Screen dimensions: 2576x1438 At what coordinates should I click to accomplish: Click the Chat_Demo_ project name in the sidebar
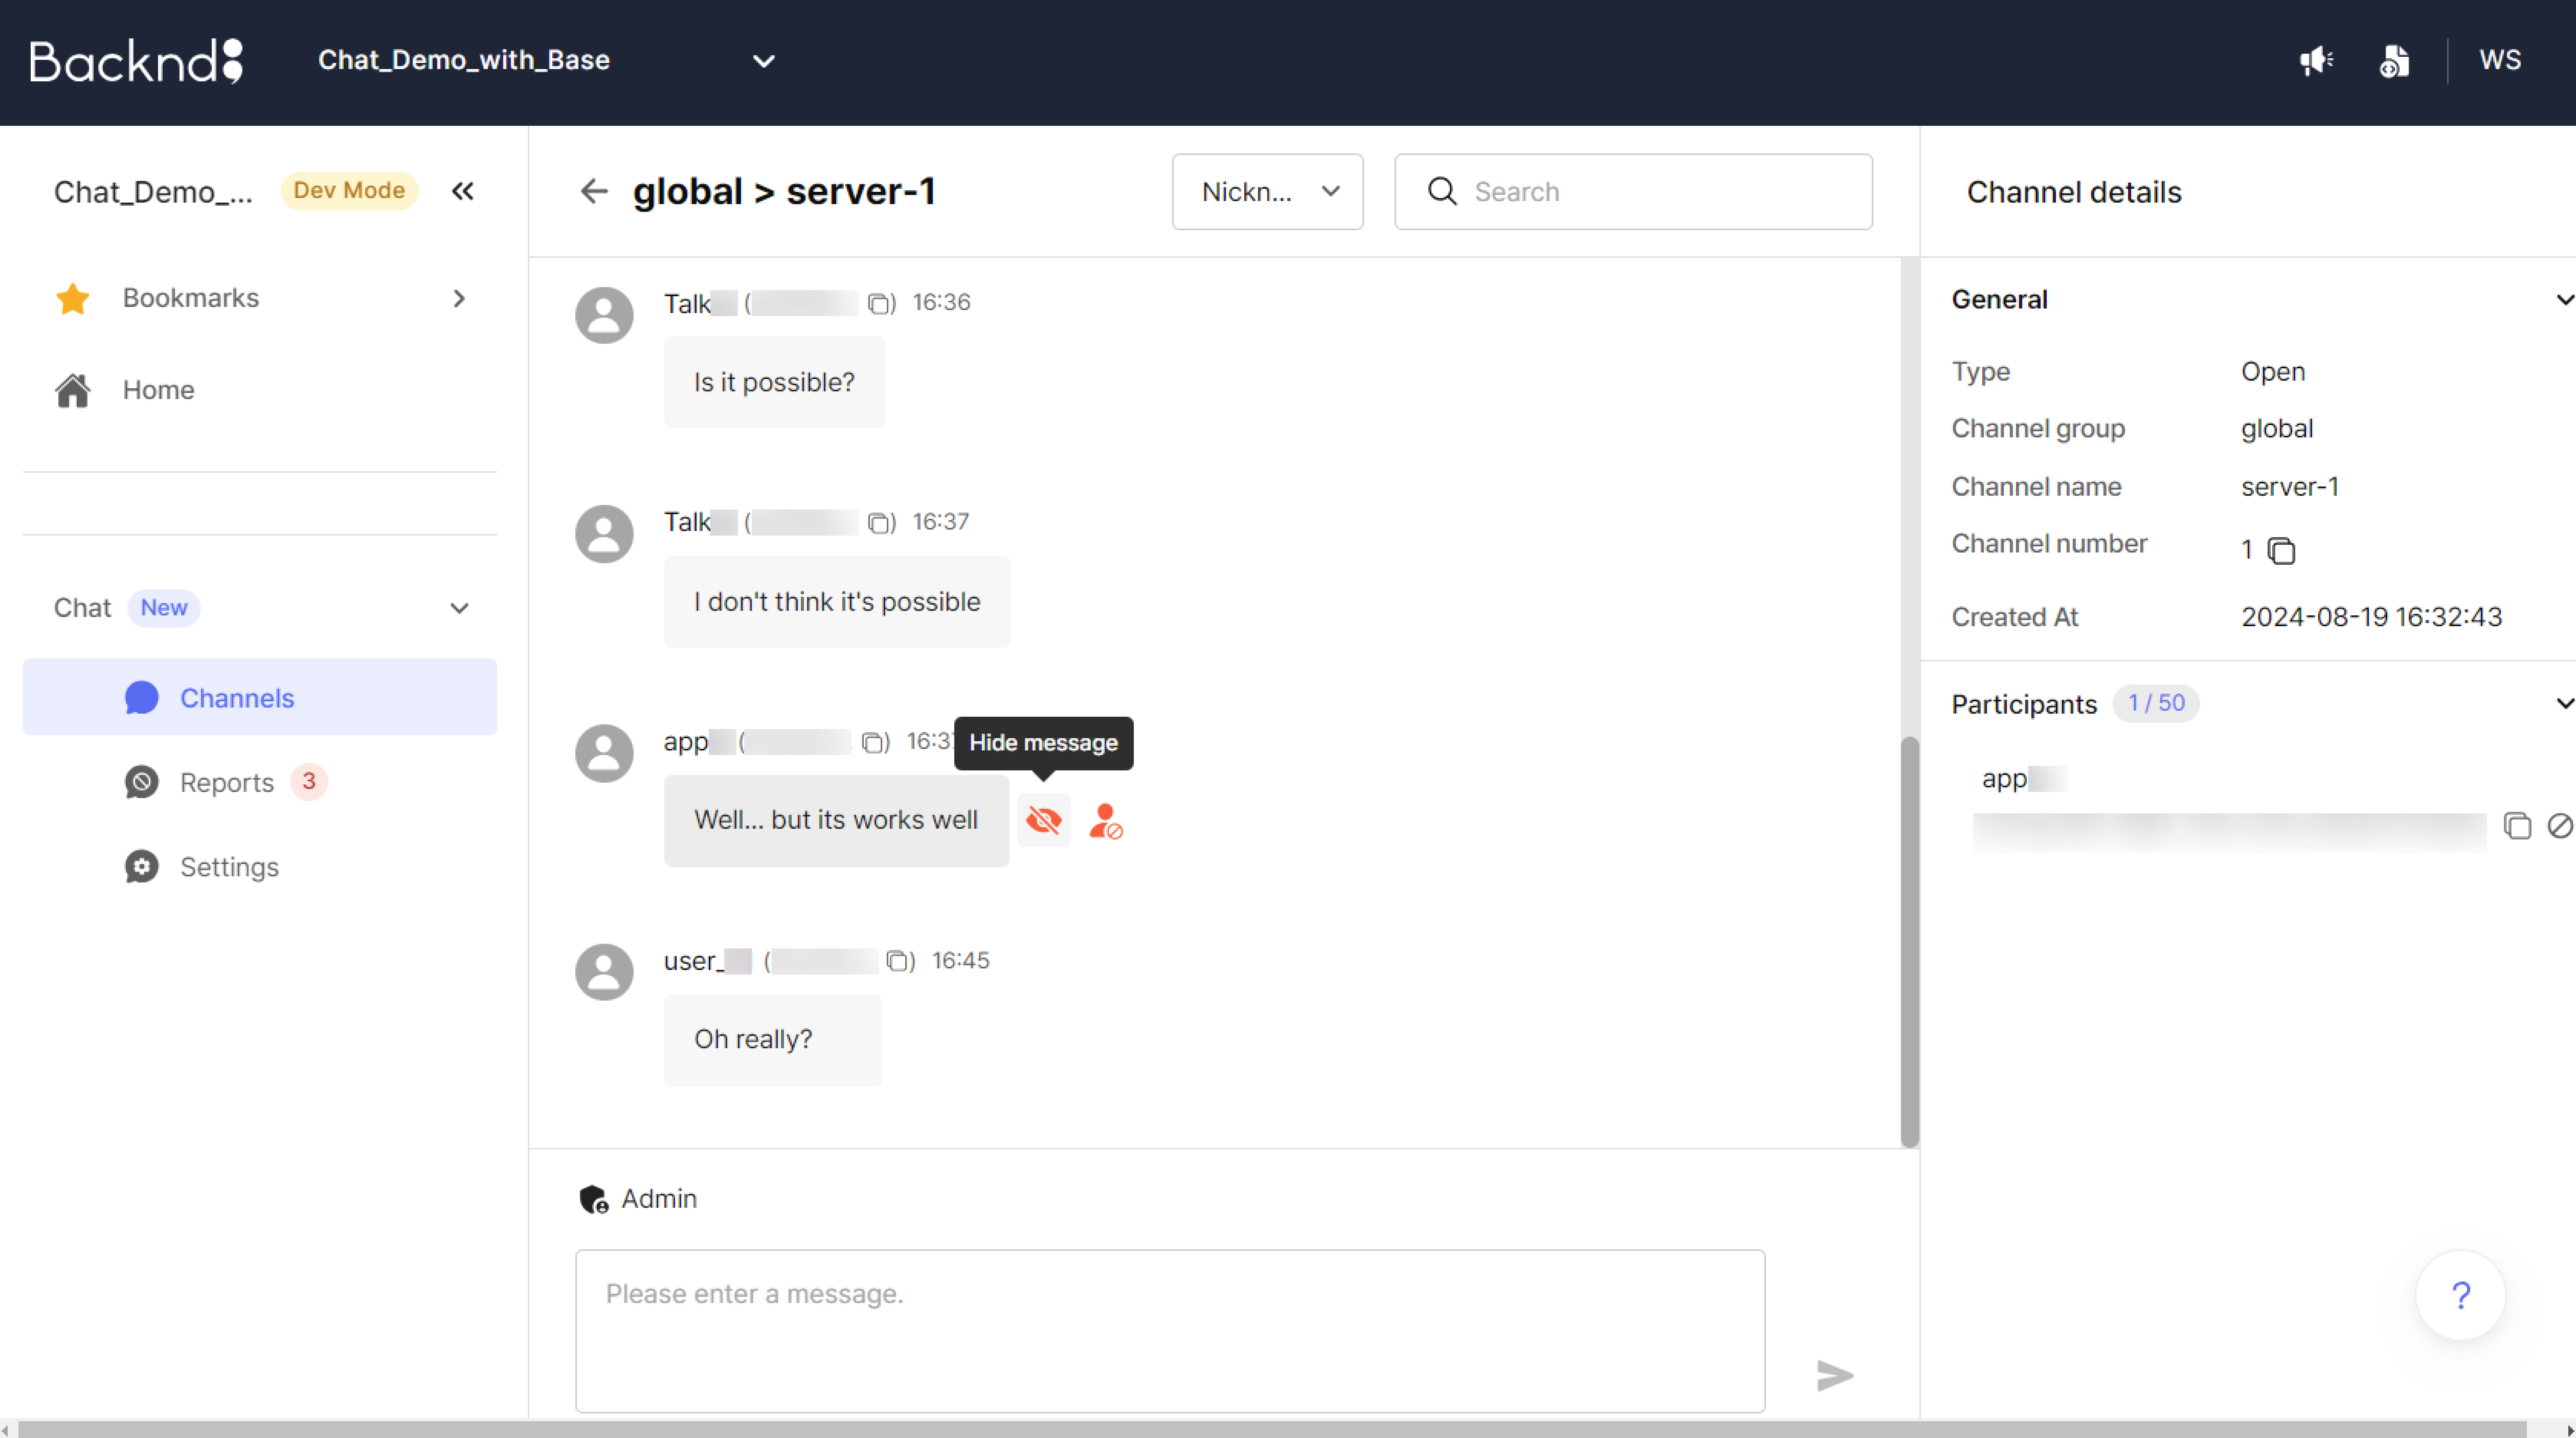[153, 191]
